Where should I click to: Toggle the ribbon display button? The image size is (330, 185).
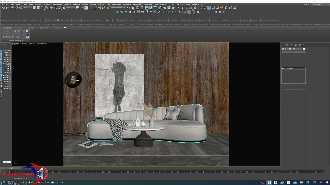(x=147, y=8)
